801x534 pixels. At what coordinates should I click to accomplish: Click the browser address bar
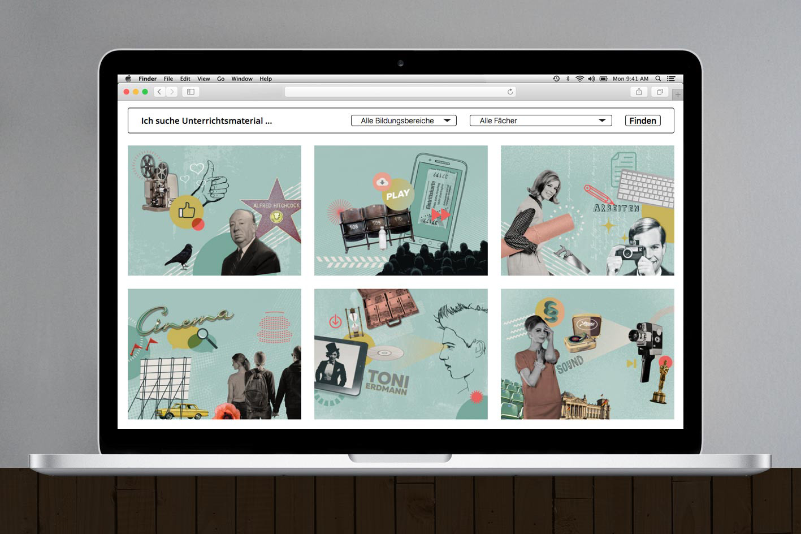400,92
